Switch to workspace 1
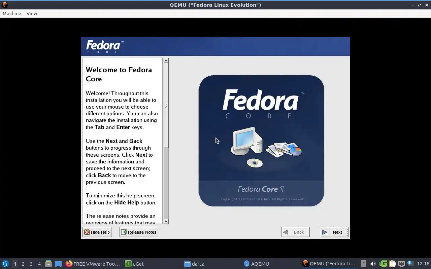 tap(15, 264)
